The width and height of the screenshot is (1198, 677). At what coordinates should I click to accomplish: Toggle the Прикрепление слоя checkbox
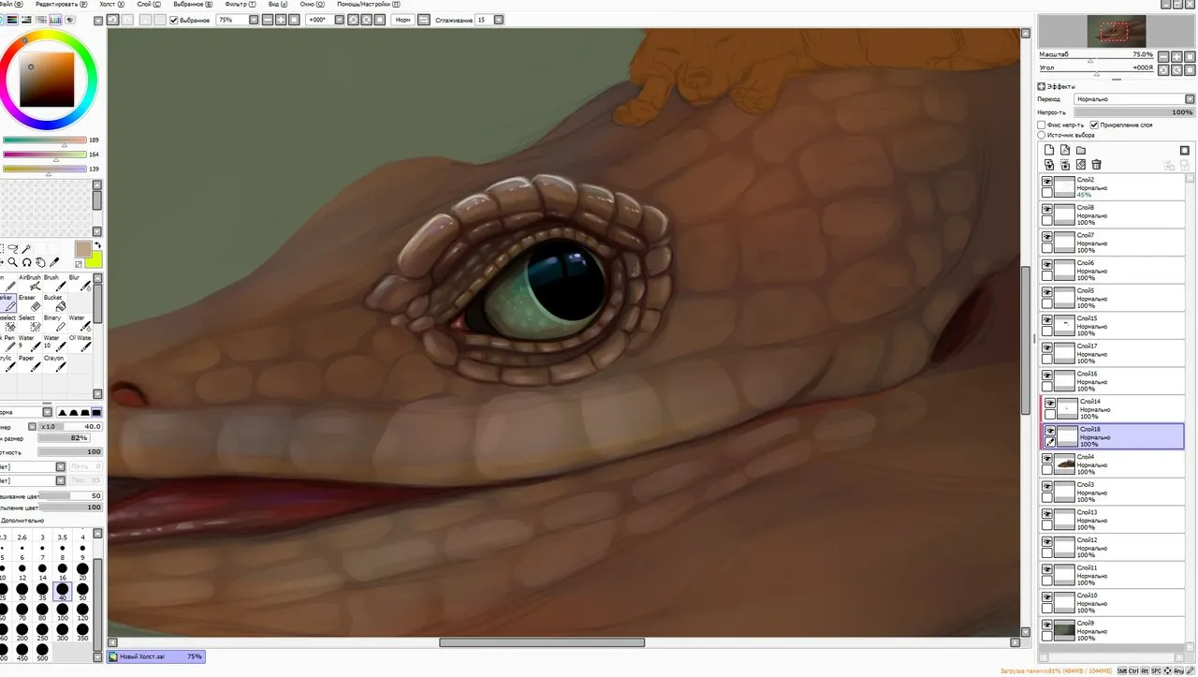tap(1094, 125)
